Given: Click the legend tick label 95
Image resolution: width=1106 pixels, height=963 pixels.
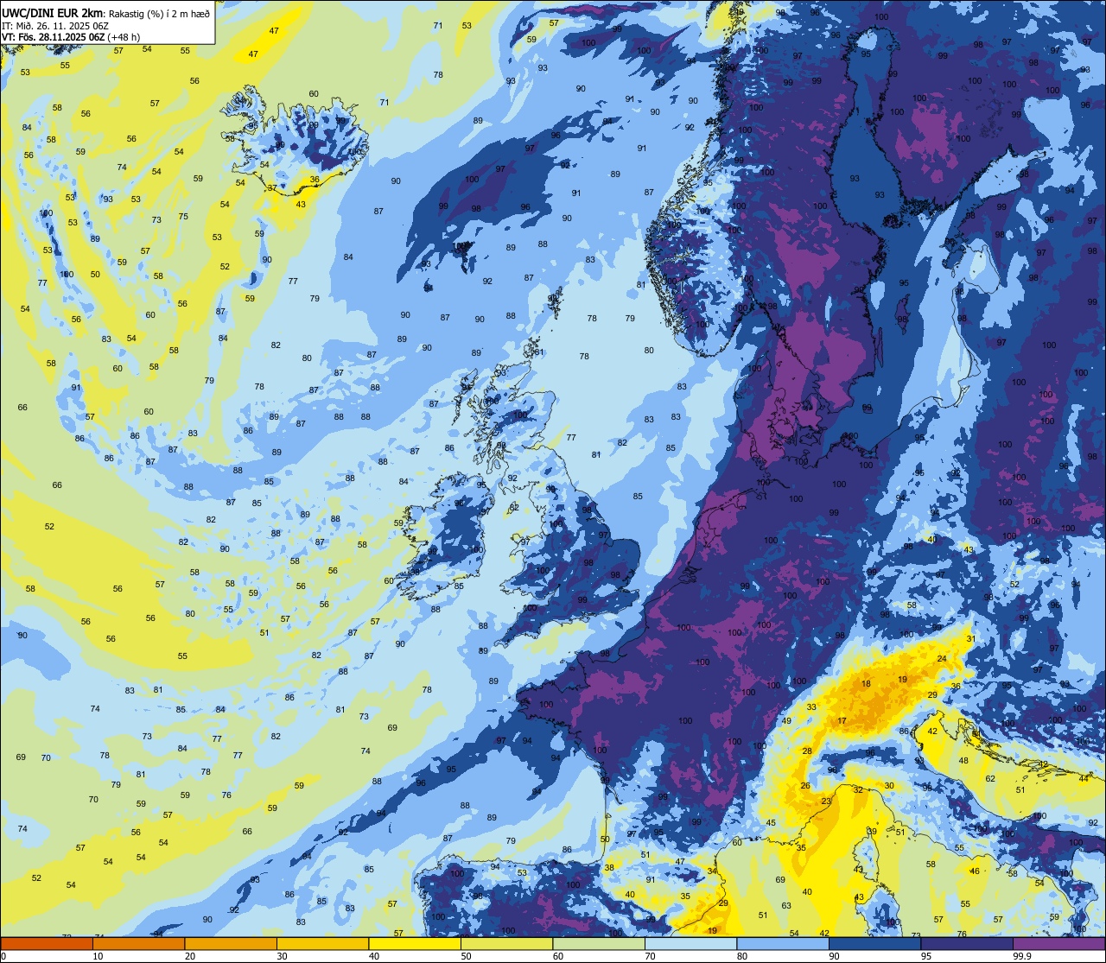Looking at the screenshot, I should tap(926, 956).
